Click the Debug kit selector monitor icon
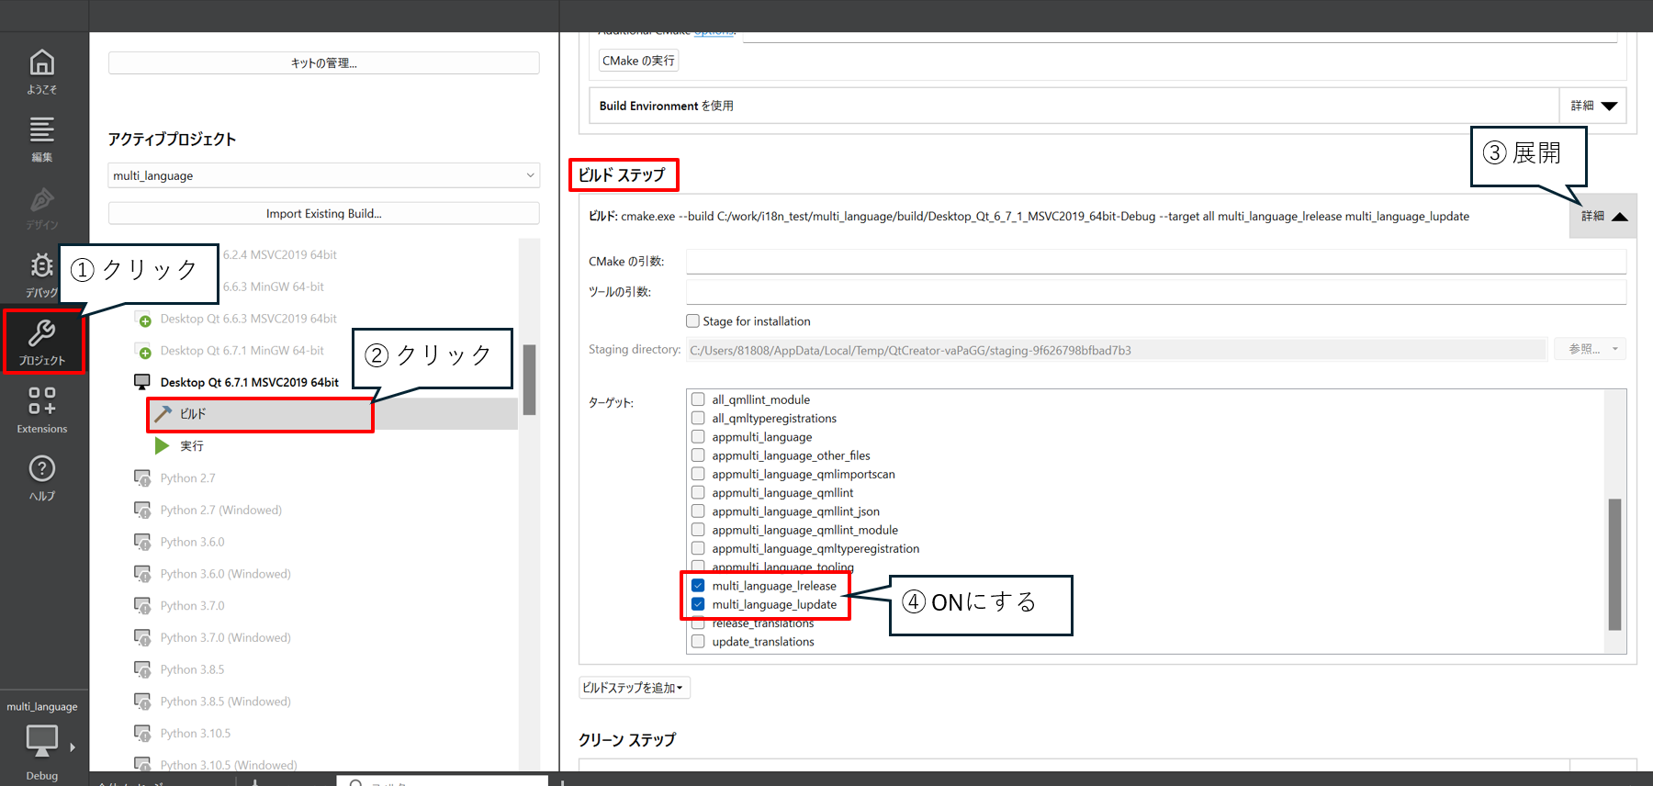This screenshot has width=1653, height=786. (42, 742)
